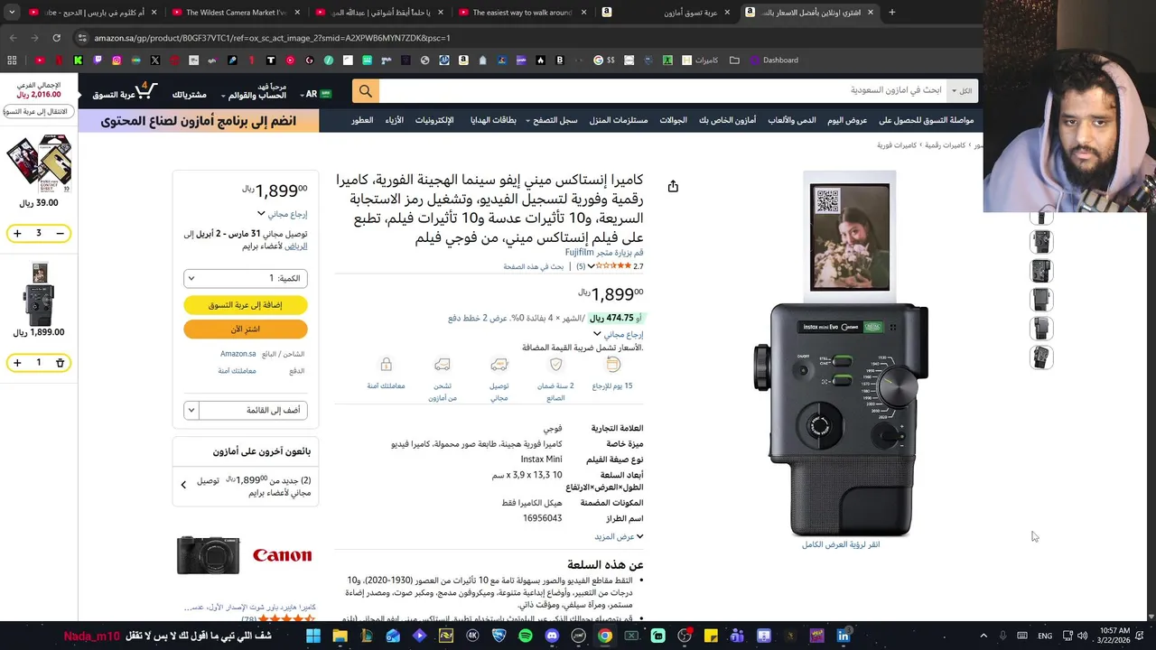Open the Chrome tab search dropdown arrow
The width and height of the screenshot is (1156, 650).
pos(12,12)
